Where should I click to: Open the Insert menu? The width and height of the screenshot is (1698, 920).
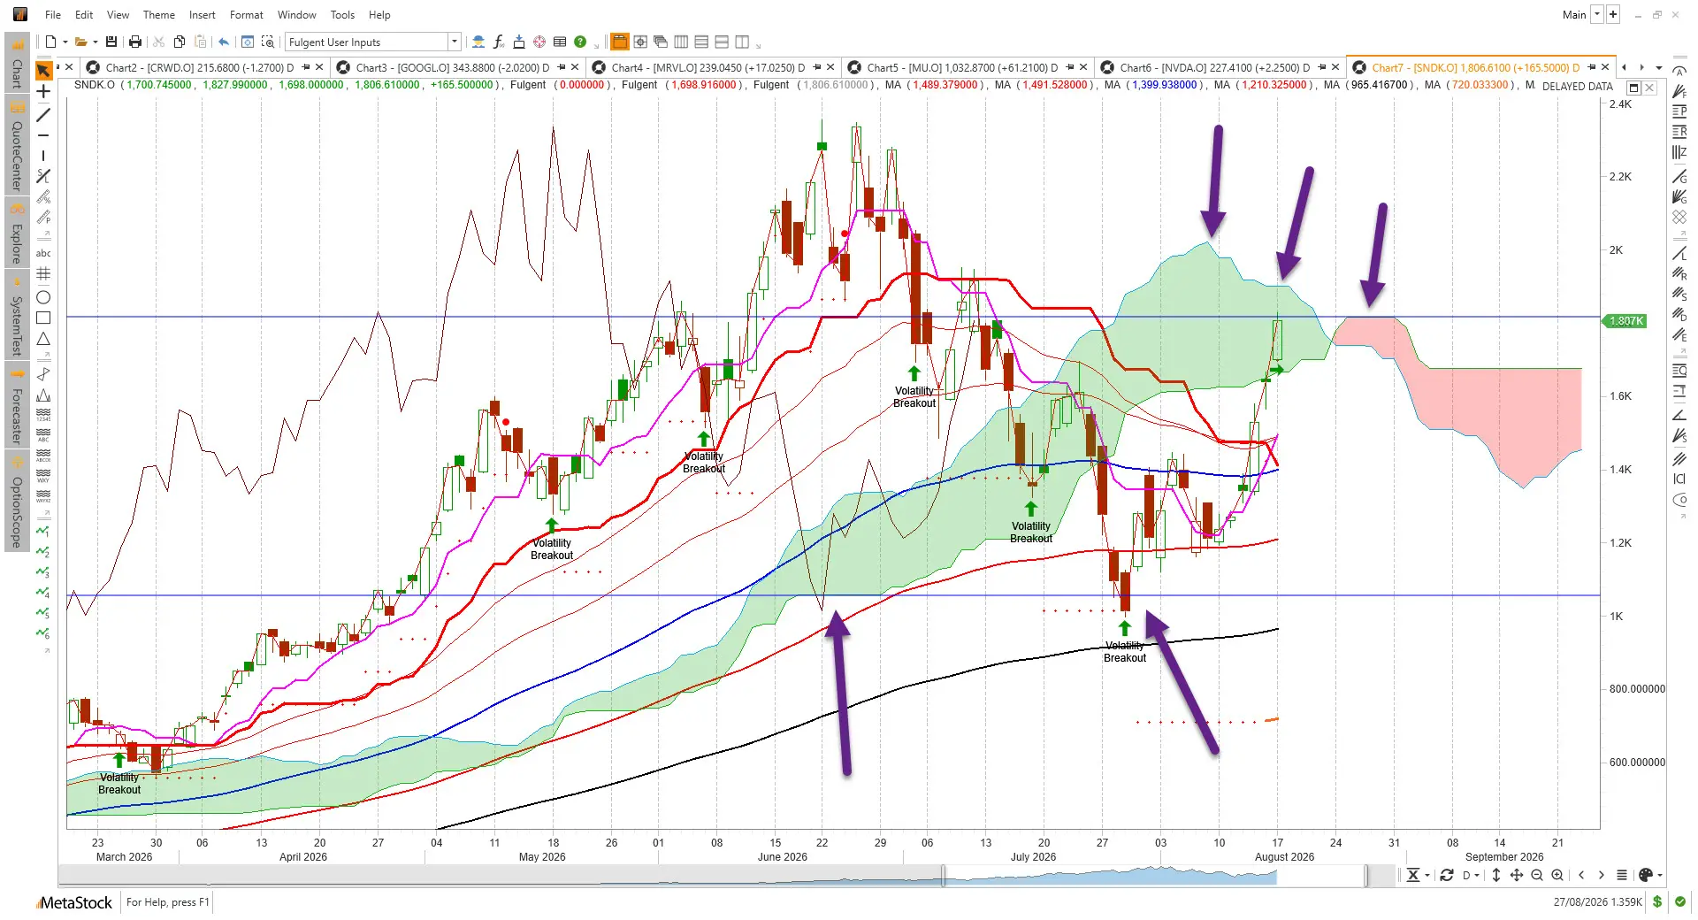[202, 14]
